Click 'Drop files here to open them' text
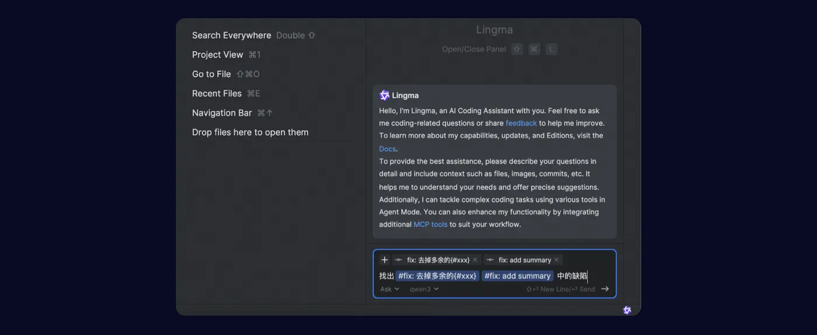 tap(250, 132)
